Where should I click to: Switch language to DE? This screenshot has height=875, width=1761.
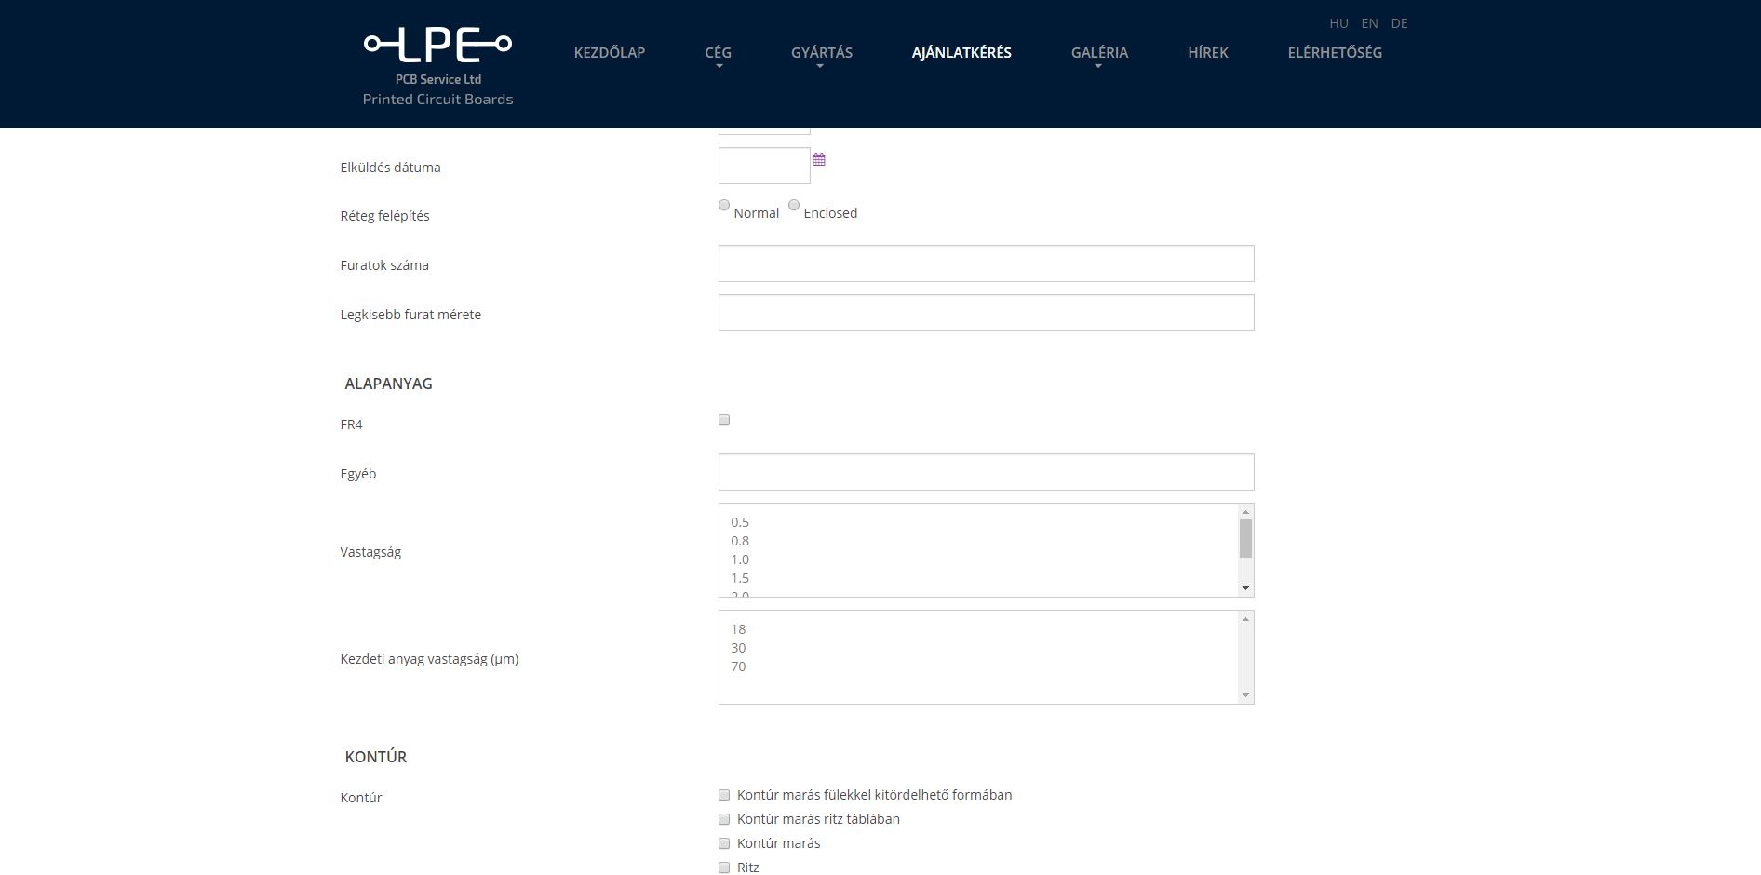(1399, 23)
